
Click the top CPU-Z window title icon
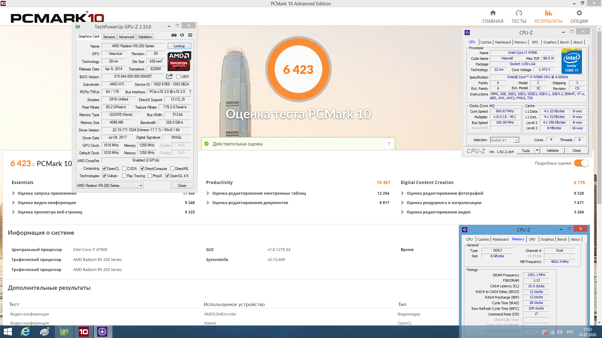pyautogui.click(x=467, y=33)
